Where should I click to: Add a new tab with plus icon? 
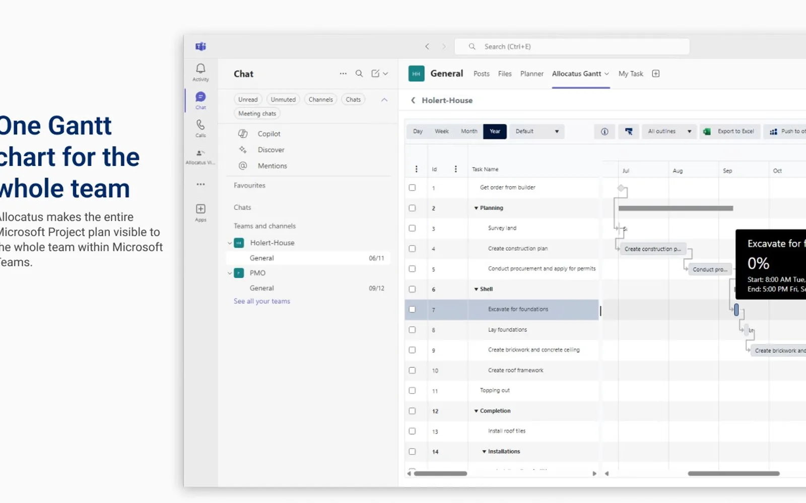pyautogui.click(x=655, y=73)
